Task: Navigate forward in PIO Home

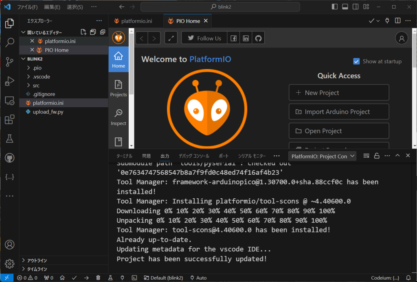Action: tap(154, 38)
